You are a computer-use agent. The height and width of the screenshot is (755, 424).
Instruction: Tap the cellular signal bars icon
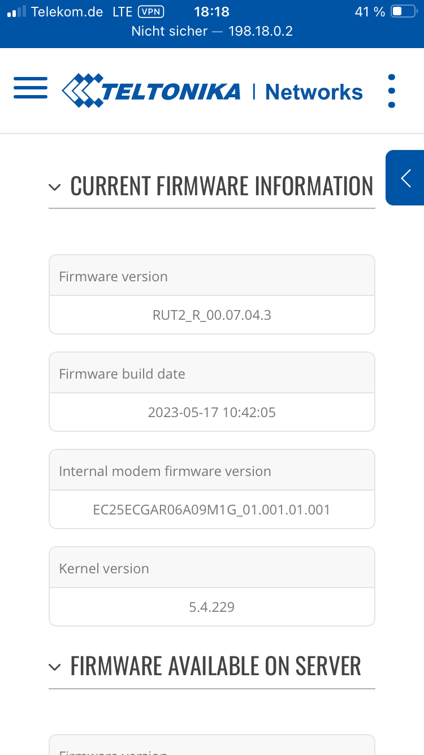17,12
